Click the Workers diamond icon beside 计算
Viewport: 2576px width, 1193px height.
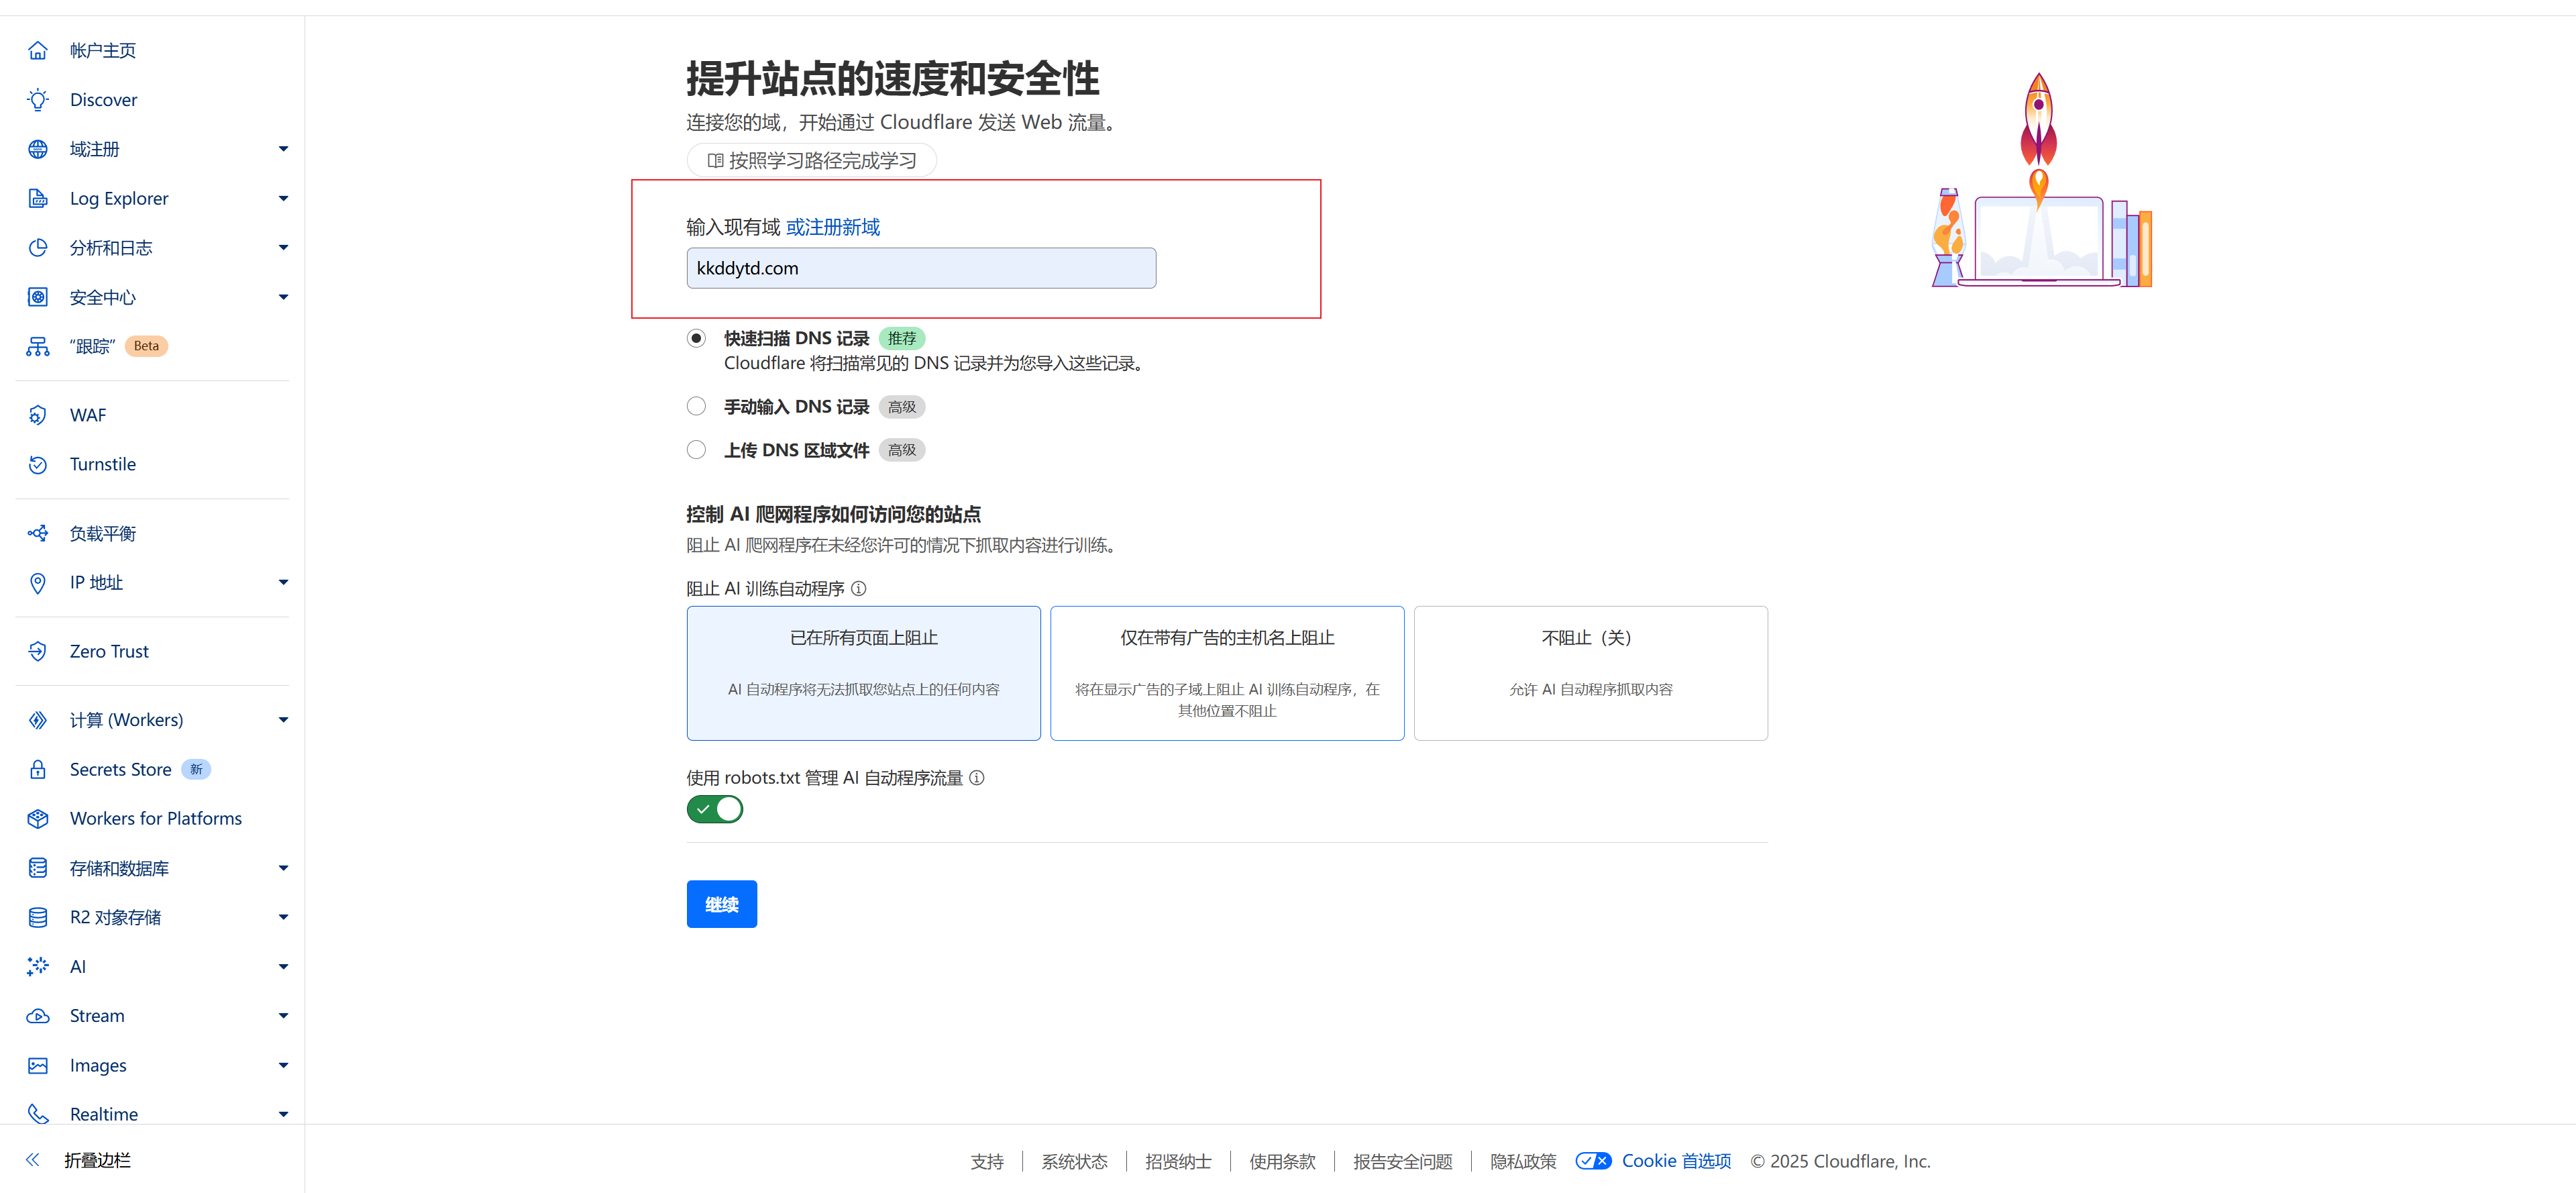click(38, 720)
